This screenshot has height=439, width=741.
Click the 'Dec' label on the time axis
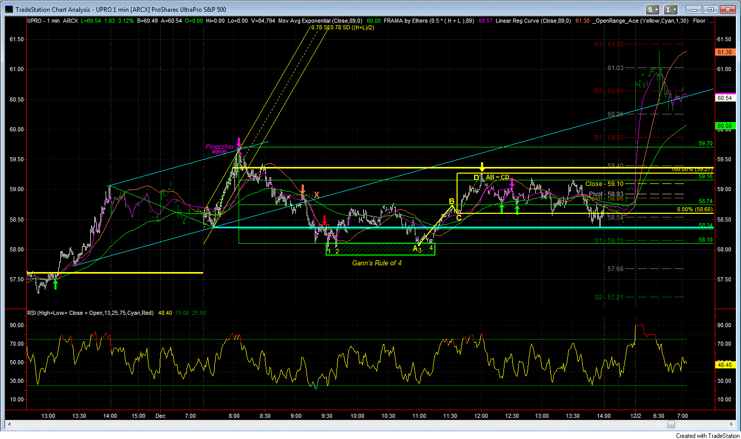pos(161,416)
